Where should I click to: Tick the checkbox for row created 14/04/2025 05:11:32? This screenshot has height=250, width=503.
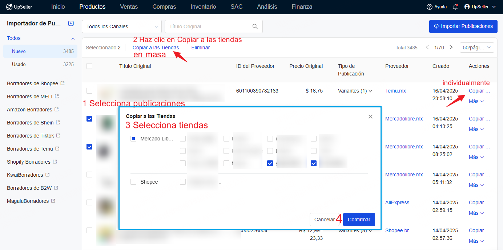coord(89,175)
